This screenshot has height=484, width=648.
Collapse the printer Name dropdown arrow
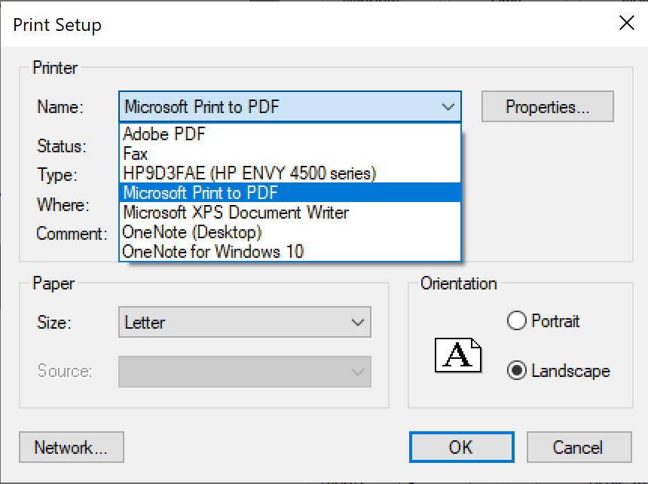[448, 106]
